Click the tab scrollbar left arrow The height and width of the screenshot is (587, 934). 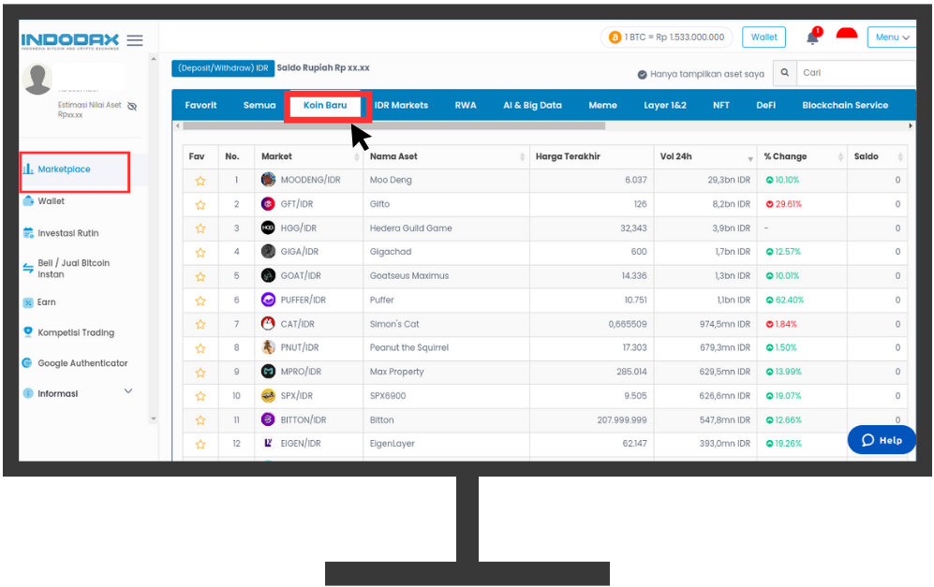(177, 126)
